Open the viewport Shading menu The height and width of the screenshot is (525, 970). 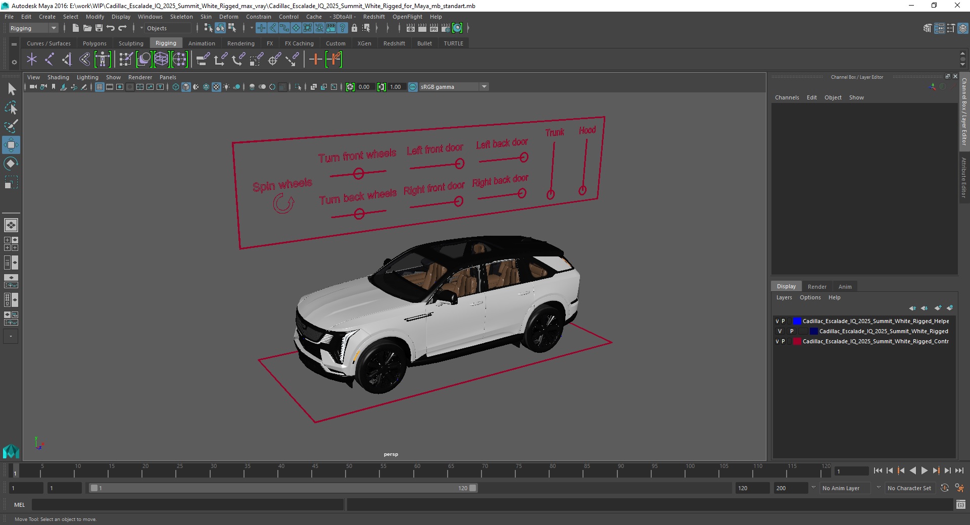[58, 77]
